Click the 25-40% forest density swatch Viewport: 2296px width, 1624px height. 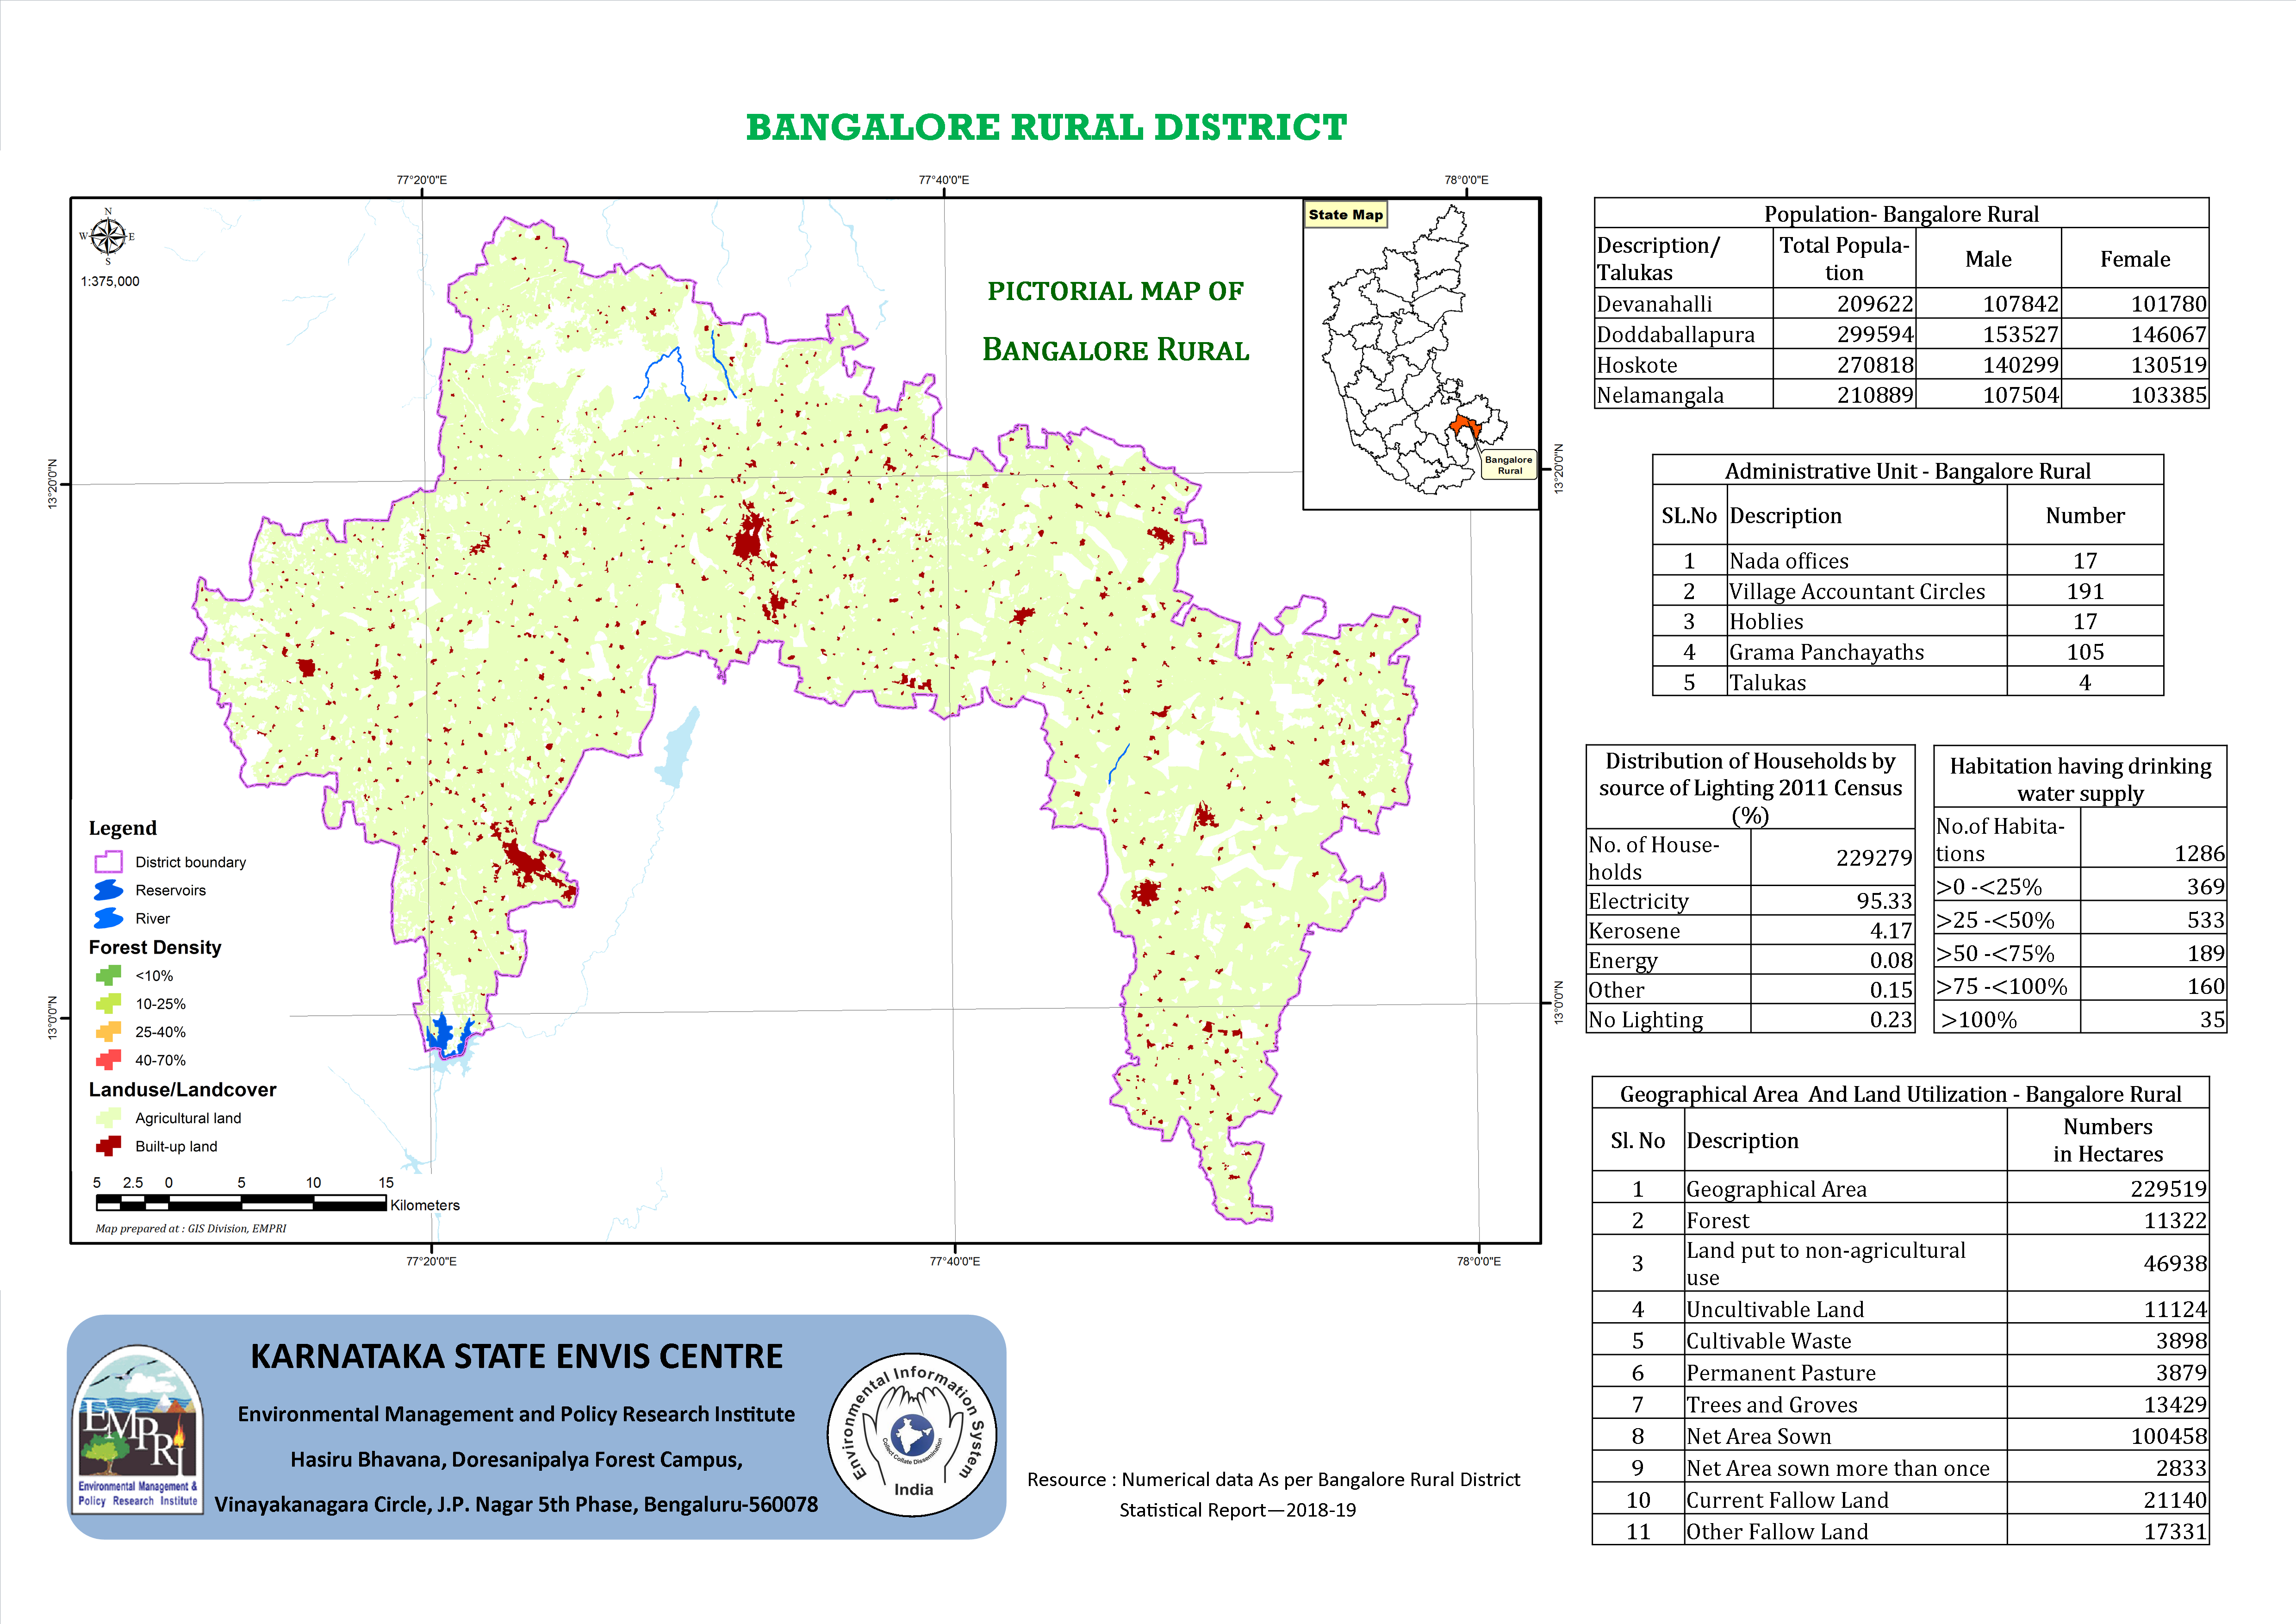click(108, 1031)
